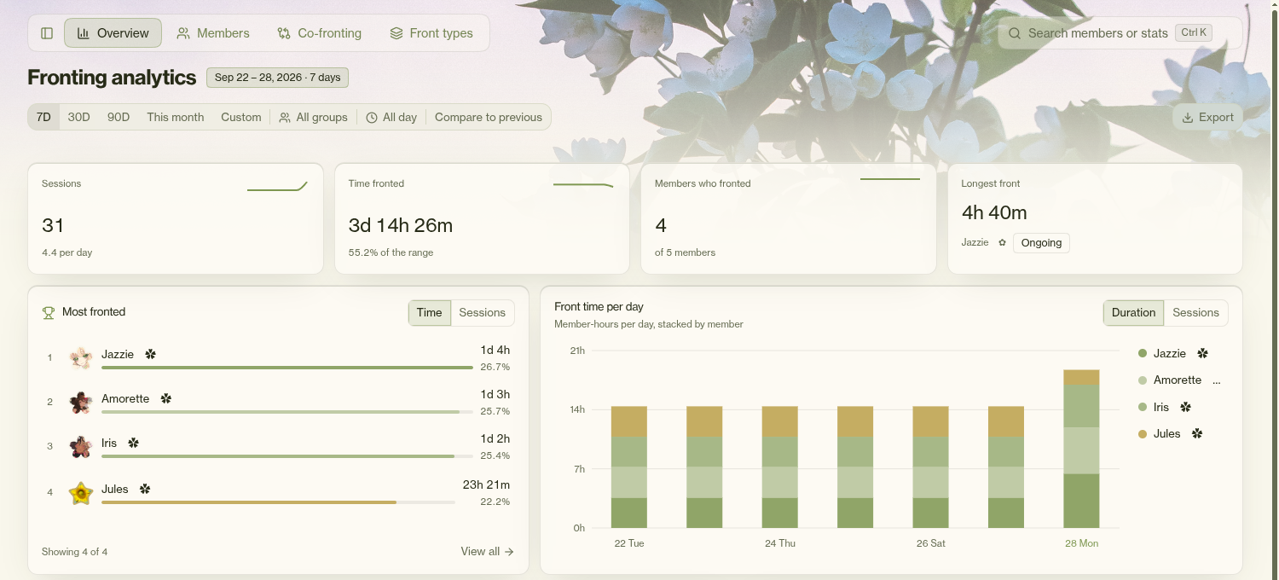
Task: Open Iris's avatar in Most fronted
Action: coord(81,446)
